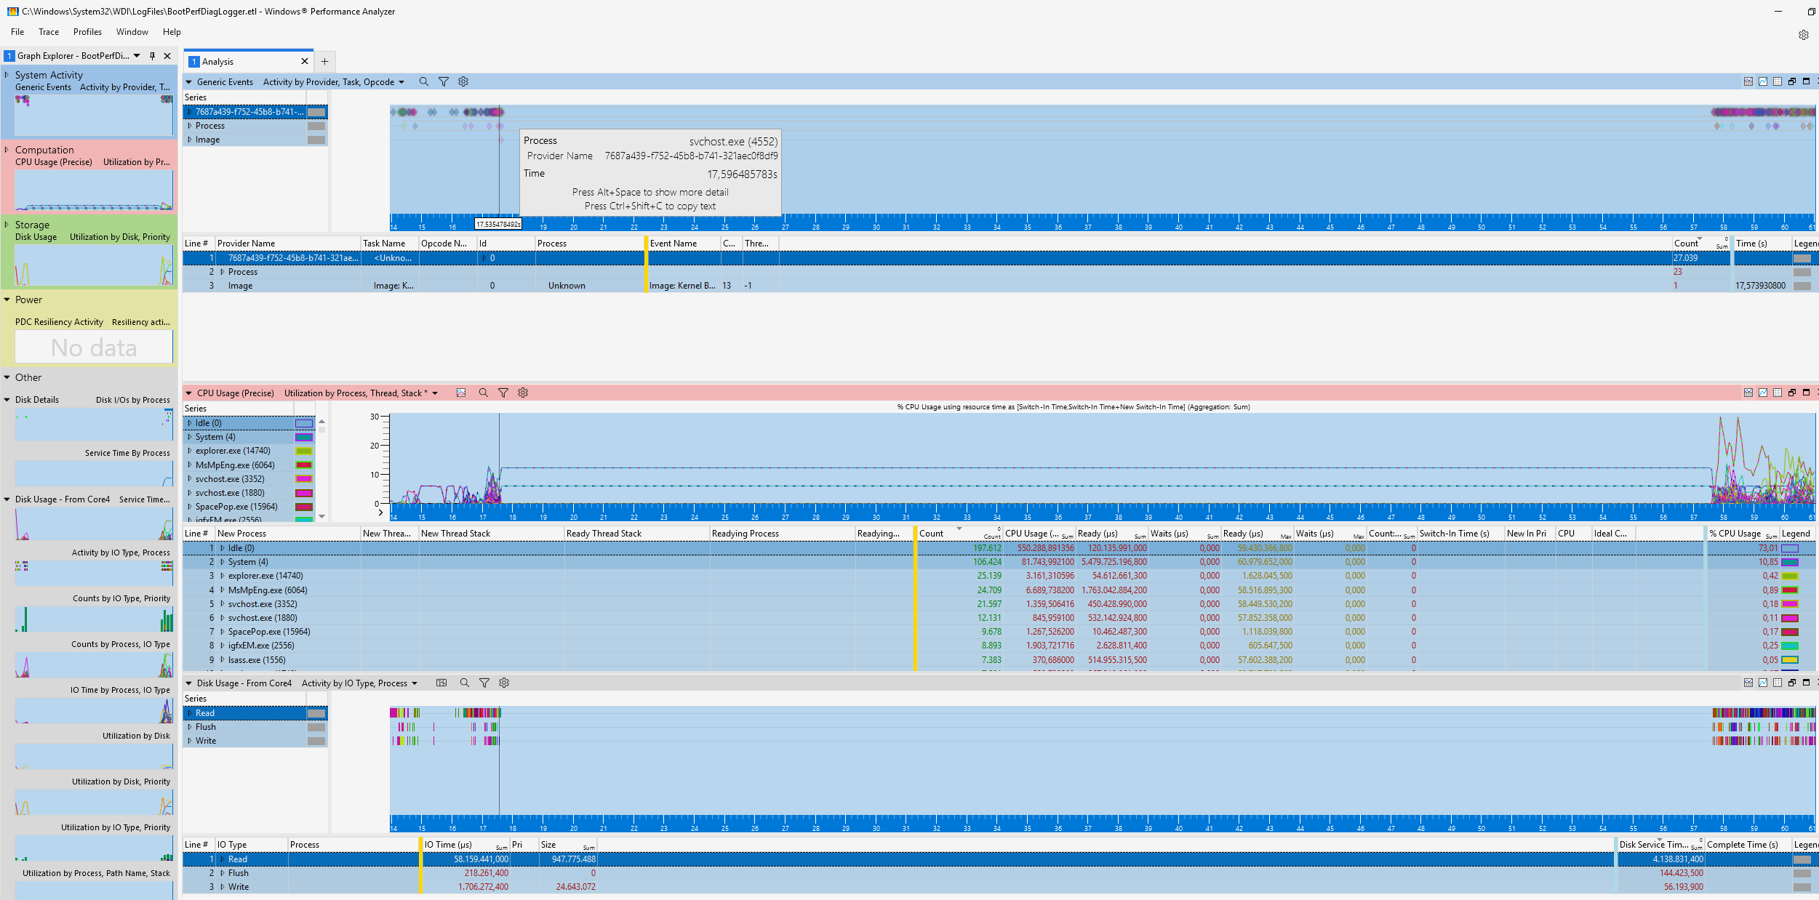
Task: Toggle the Read series legend box
Action: pyautogui.click(x=316, y=713)
